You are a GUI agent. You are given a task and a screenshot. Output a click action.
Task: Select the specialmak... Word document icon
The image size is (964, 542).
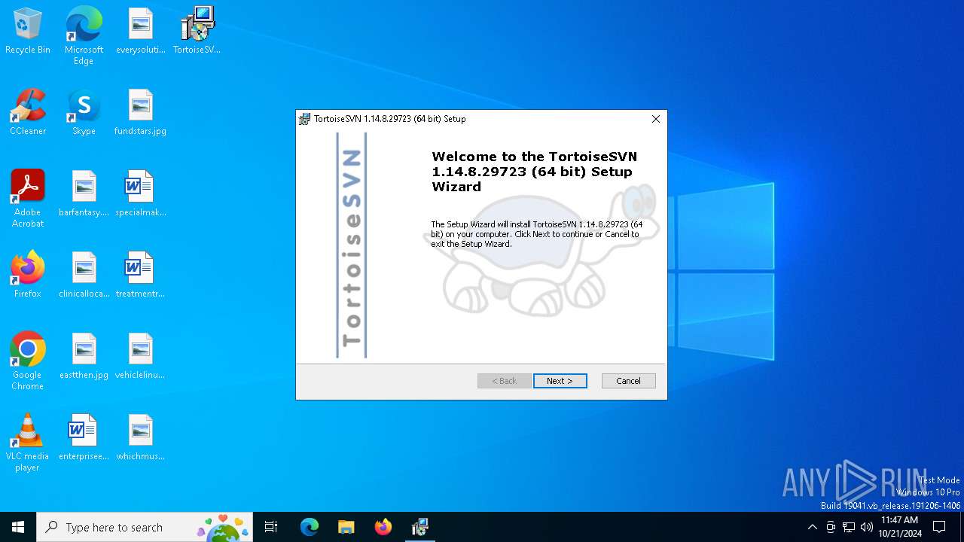point(140,194)
